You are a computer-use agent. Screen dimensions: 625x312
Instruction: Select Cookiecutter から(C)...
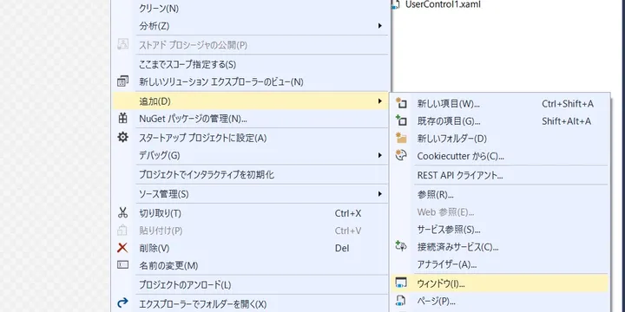coord(499,156)
